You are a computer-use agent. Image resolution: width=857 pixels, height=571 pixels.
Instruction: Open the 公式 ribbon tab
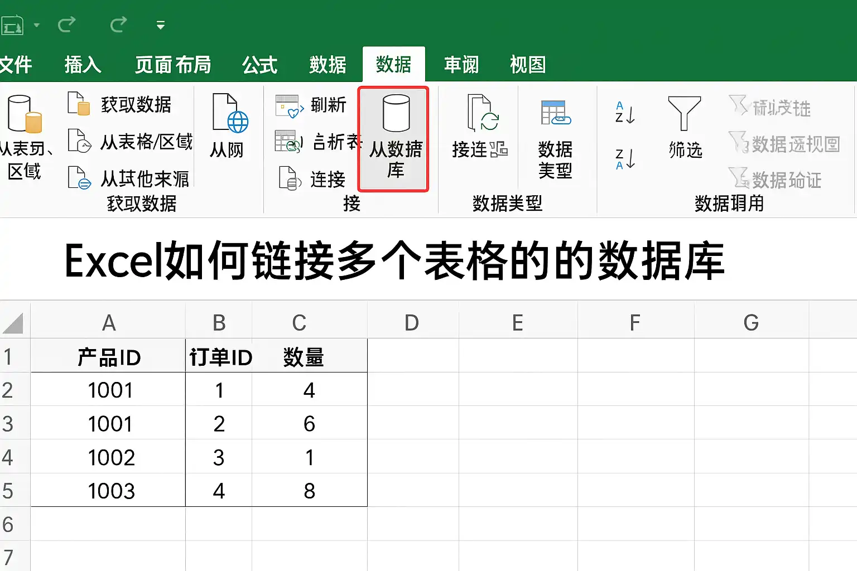point(259,65)
